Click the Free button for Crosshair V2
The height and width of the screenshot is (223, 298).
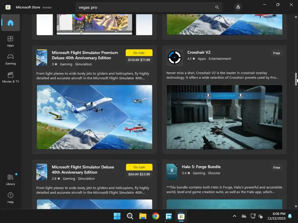pyautogui.click(x=276, y=53)
